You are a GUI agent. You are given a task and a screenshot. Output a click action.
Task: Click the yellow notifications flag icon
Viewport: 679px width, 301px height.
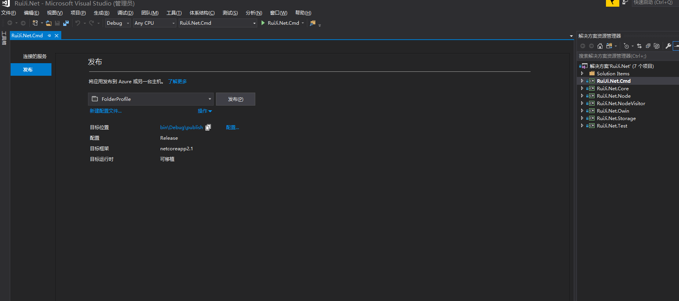coord(612,3)
